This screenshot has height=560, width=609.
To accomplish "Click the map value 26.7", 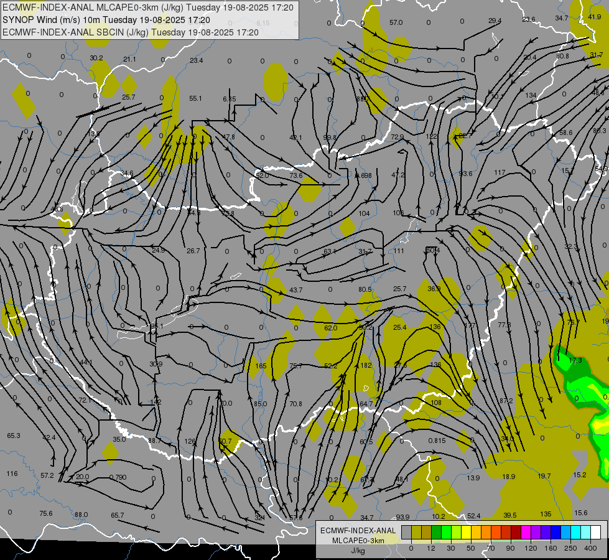I will point(193,251).
